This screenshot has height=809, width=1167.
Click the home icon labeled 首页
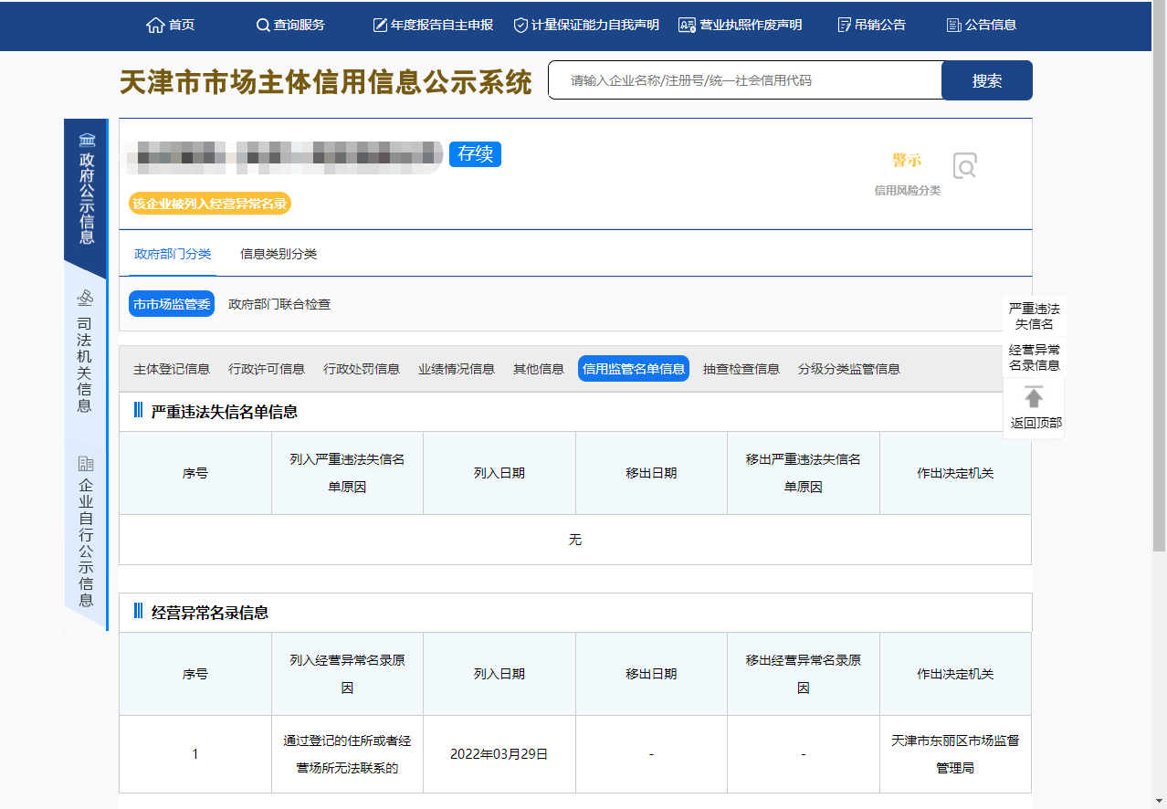click(155, 26)
